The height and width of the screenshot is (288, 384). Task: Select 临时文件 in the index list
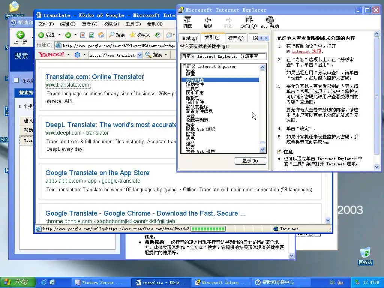pyautogui.click(x=195, y=102)
